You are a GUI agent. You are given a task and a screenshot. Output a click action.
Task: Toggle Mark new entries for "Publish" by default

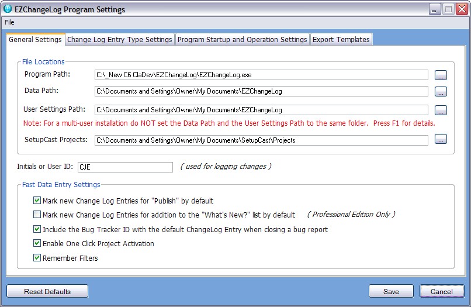[37, 200]
